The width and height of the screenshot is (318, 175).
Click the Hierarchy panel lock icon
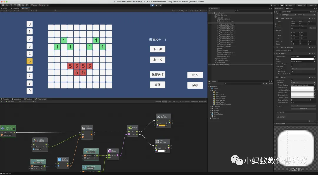269,9
